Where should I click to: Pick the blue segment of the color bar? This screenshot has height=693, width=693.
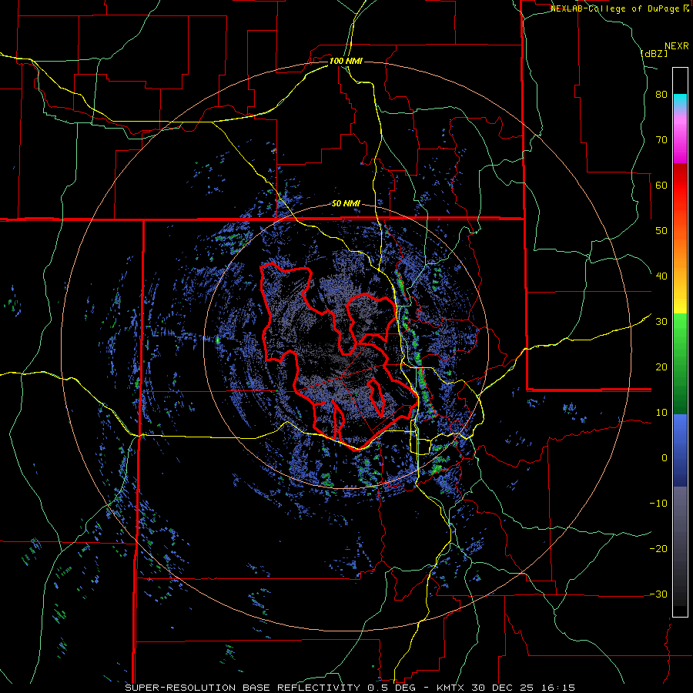(680, 450)
